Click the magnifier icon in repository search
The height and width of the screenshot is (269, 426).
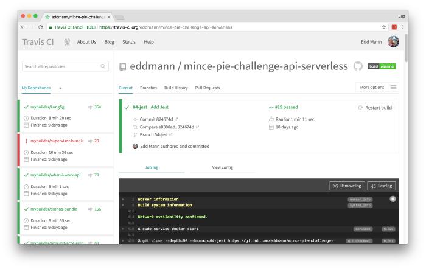pyautogui.click(x=103, y=66)
